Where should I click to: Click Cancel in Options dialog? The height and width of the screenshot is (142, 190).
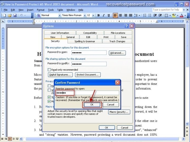(x=125, y=128)
